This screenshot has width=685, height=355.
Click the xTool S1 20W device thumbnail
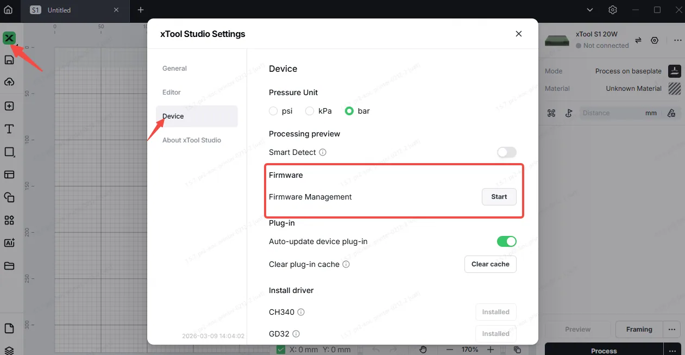click(558, 40)
